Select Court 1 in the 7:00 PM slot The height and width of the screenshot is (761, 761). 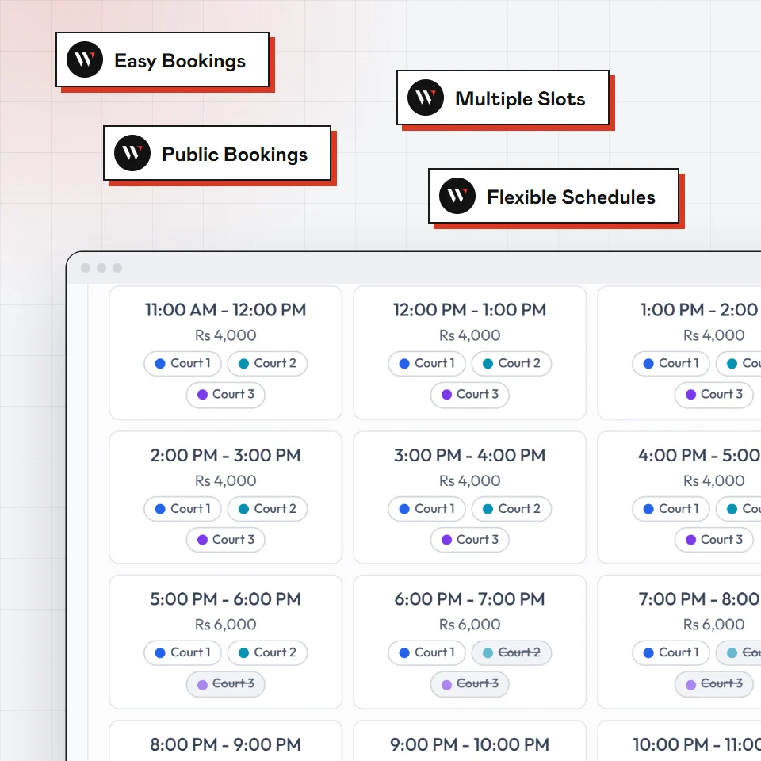coord(671,652)
